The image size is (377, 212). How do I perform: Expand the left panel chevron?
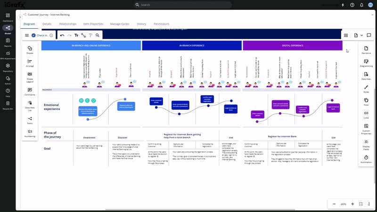tap(20, 17)
